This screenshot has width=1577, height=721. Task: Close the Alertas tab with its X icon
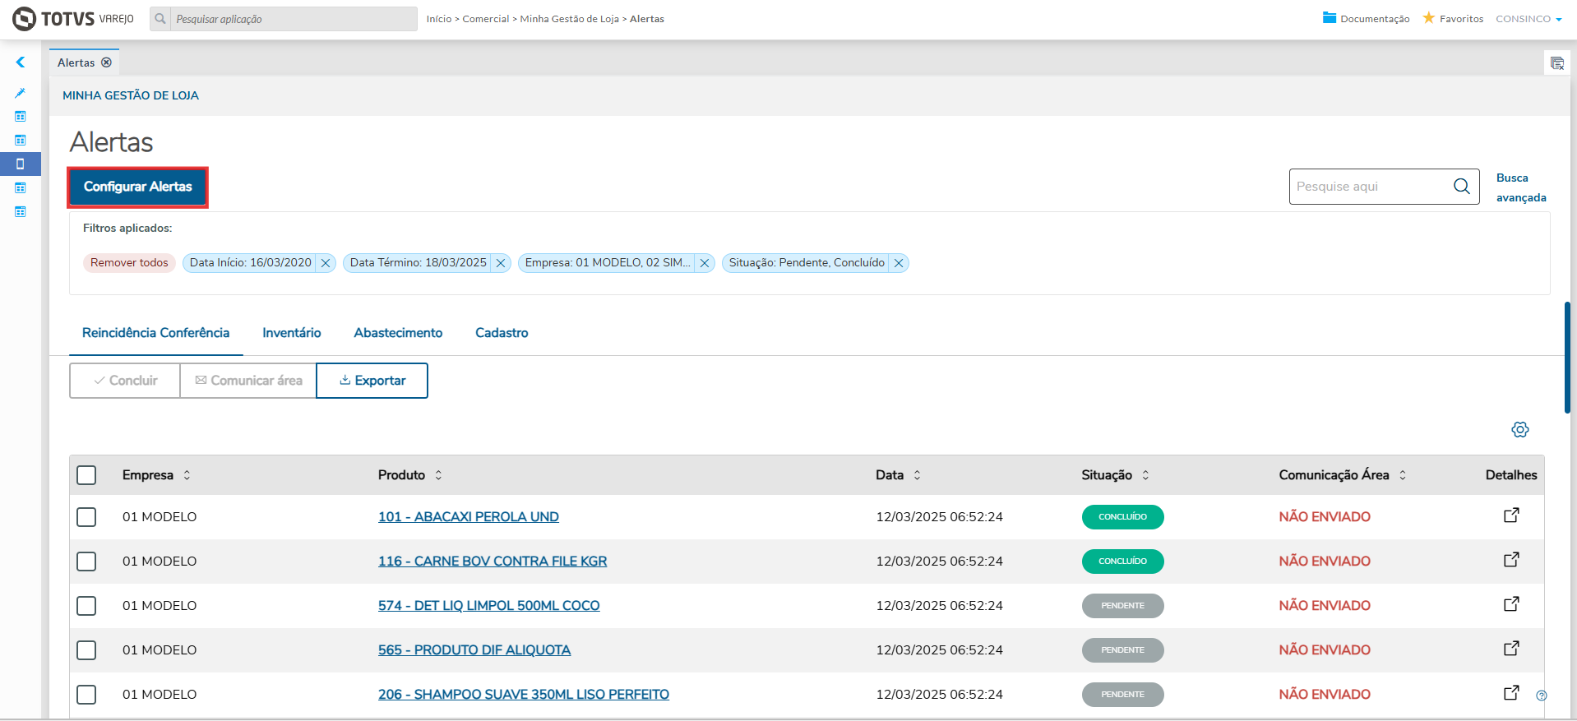click(106, 62)
